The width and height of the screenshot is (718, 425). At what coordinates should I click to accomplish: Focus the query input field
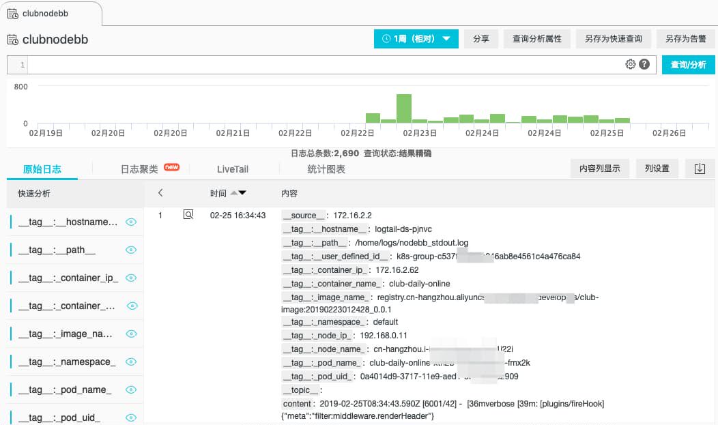pyautogui.click(x=325, y=65)
